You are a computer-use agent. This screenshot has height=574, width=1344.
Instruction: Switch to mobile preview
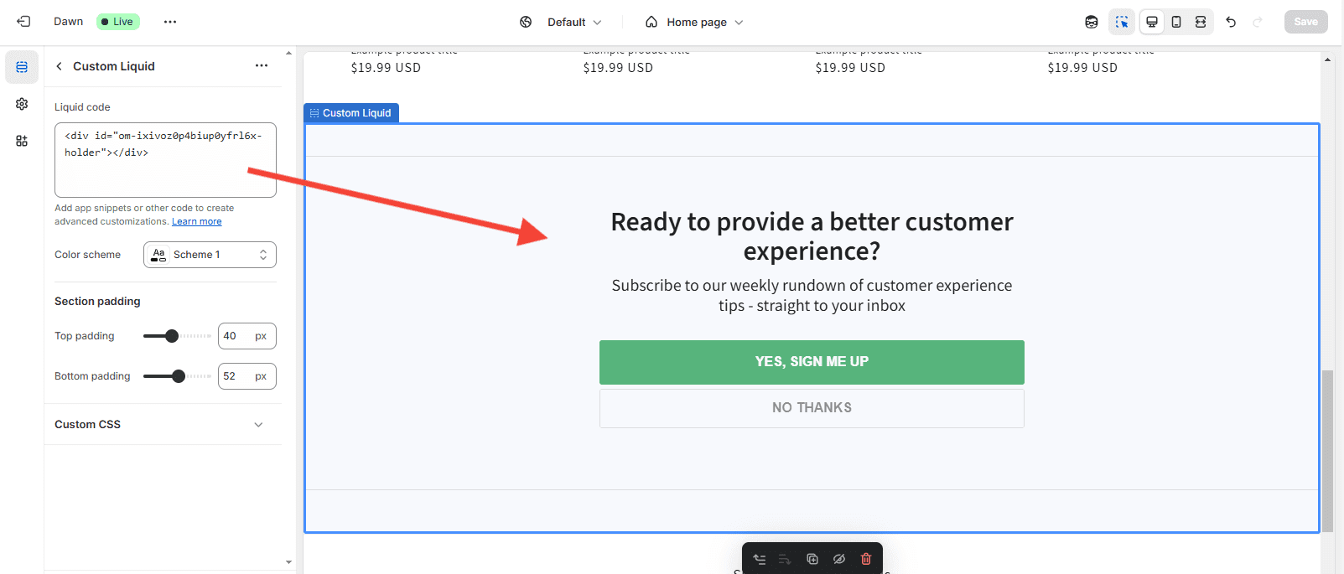pos(1176,22)
